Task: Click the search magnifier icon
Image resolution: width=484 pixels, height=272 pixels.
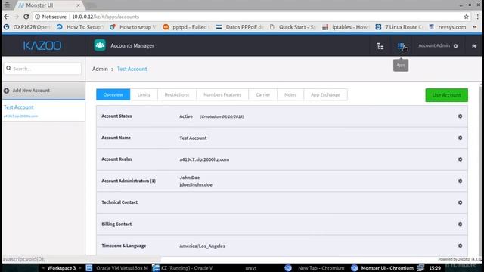Action: point(8,69)
